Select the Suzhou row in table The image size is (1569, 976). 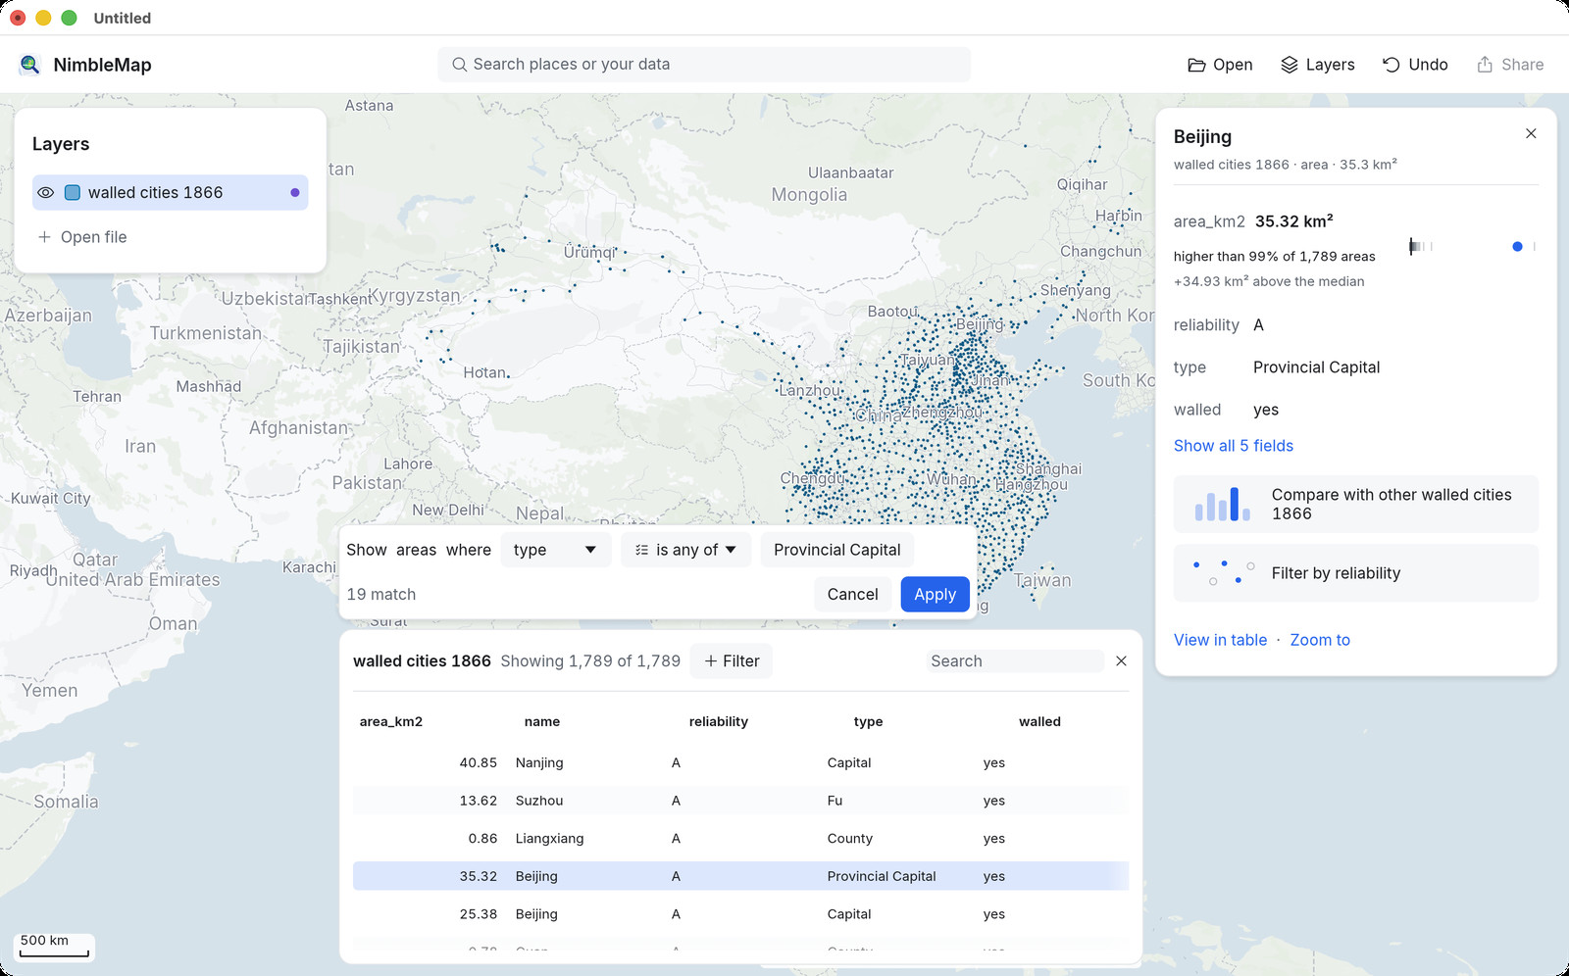pos(741,801)
